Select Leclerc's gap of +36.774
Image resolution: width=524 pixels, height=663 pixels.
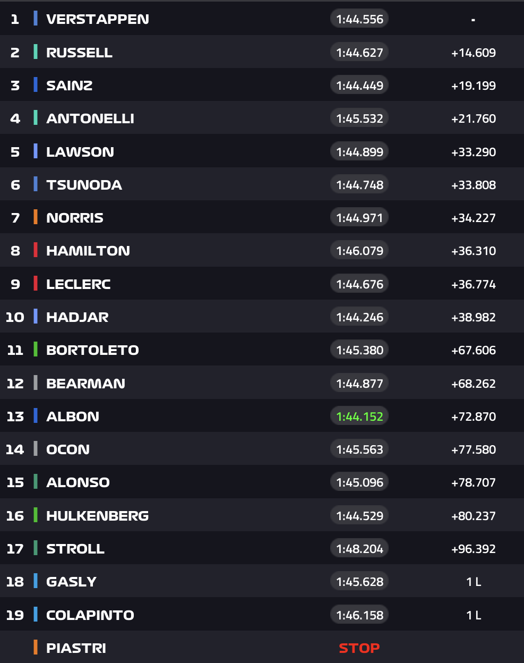click(x=473, y=284)
